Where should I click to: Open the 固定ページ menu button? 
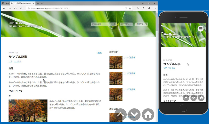coord(142,24)
